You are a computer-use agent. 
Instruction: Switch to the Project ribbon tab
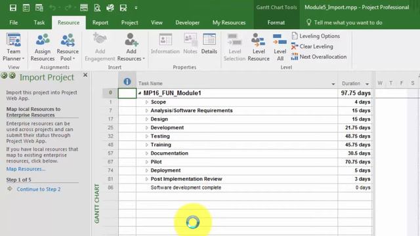(130, 22)
